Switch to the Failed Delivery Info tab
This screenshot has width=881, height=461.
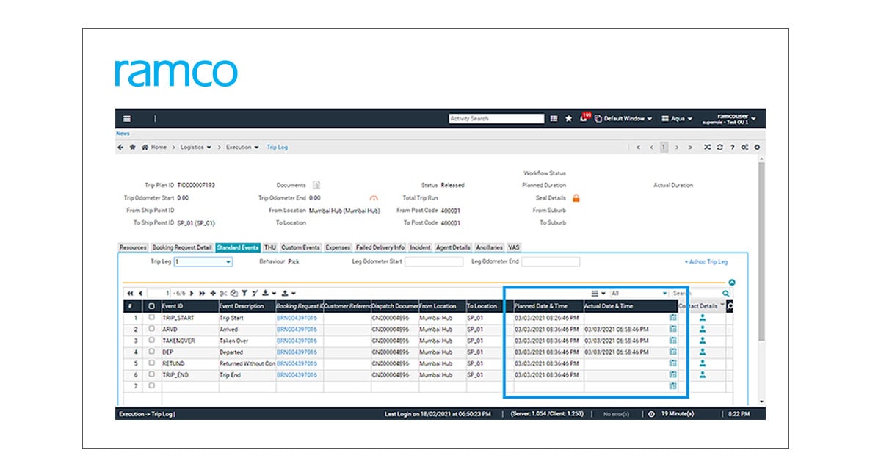pyautogui.click(x=380, y=247)
